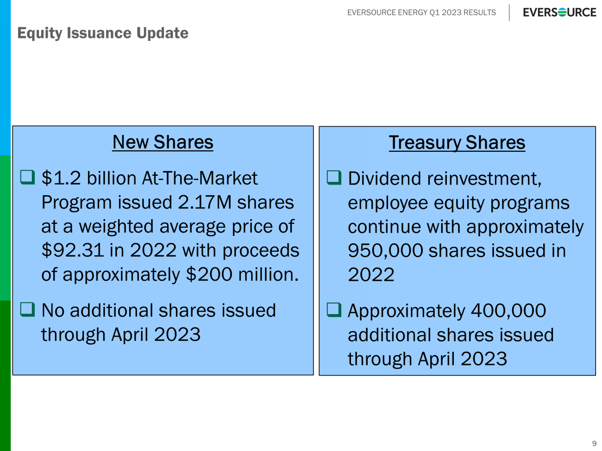Click the green-blue globe in the Eversource logo
The width and height of the screenshot is (602, 451).
point(562,12)
